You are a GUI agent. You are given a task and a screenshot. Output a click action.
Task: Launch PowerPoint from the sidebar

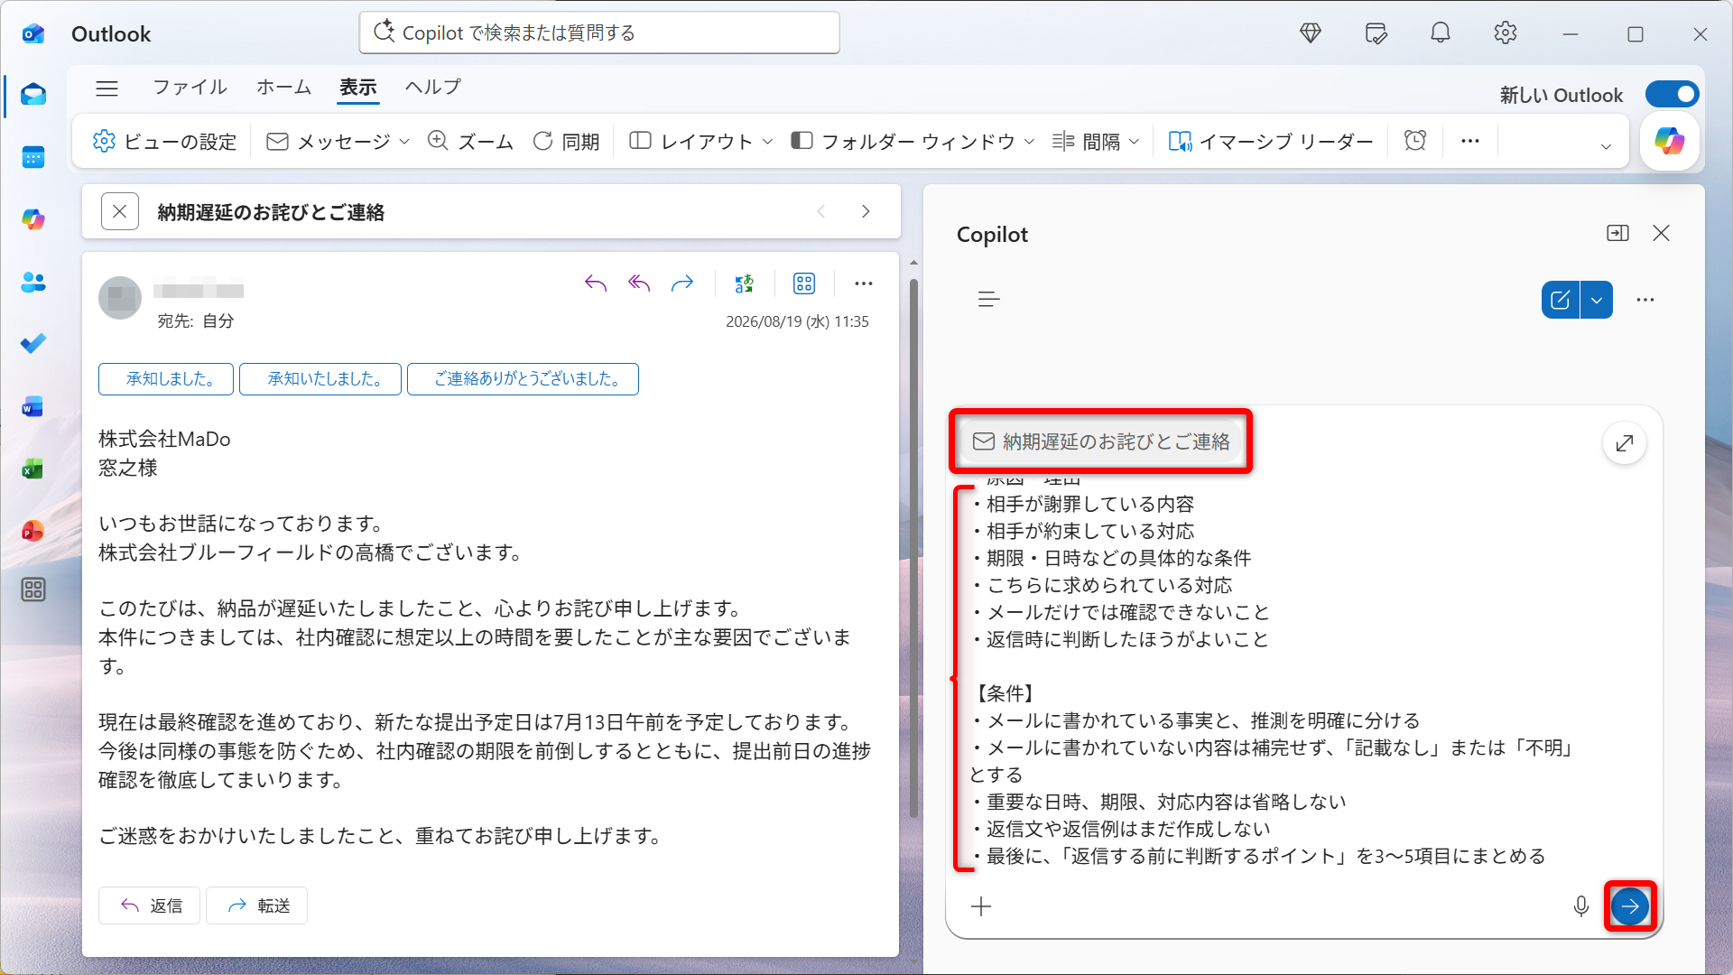33,531
